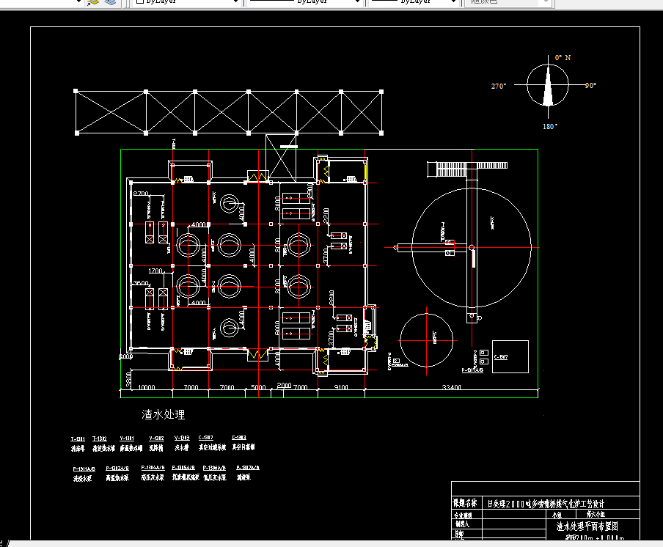The width and height of the screenshot is (663, 547).
Task: Select the '渣水处理平面布置图' title block text
Action: (x=587, y=526)
